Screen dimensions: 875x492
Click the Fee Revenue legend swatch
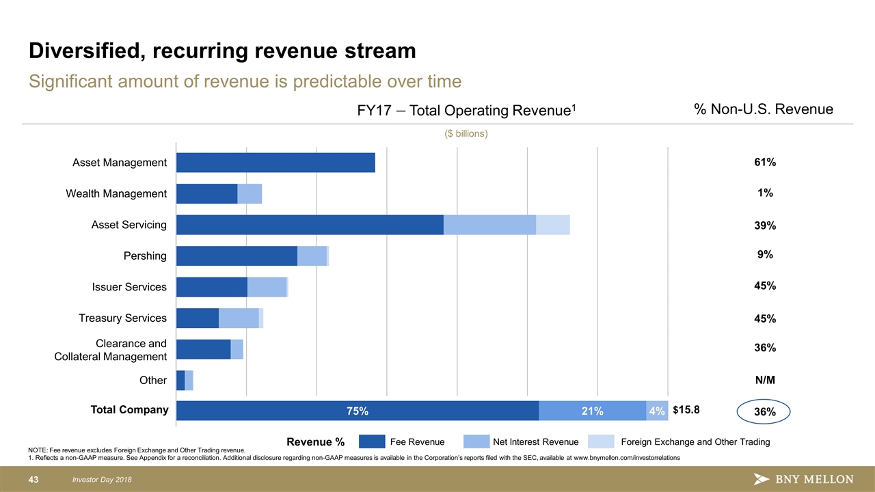pyautogui.click(x=371, y=441)
